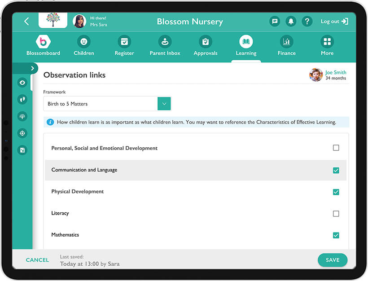Screen dimensions: 368x281
Task: Click Joe Smith's profile photo
Action: [316, 75]
